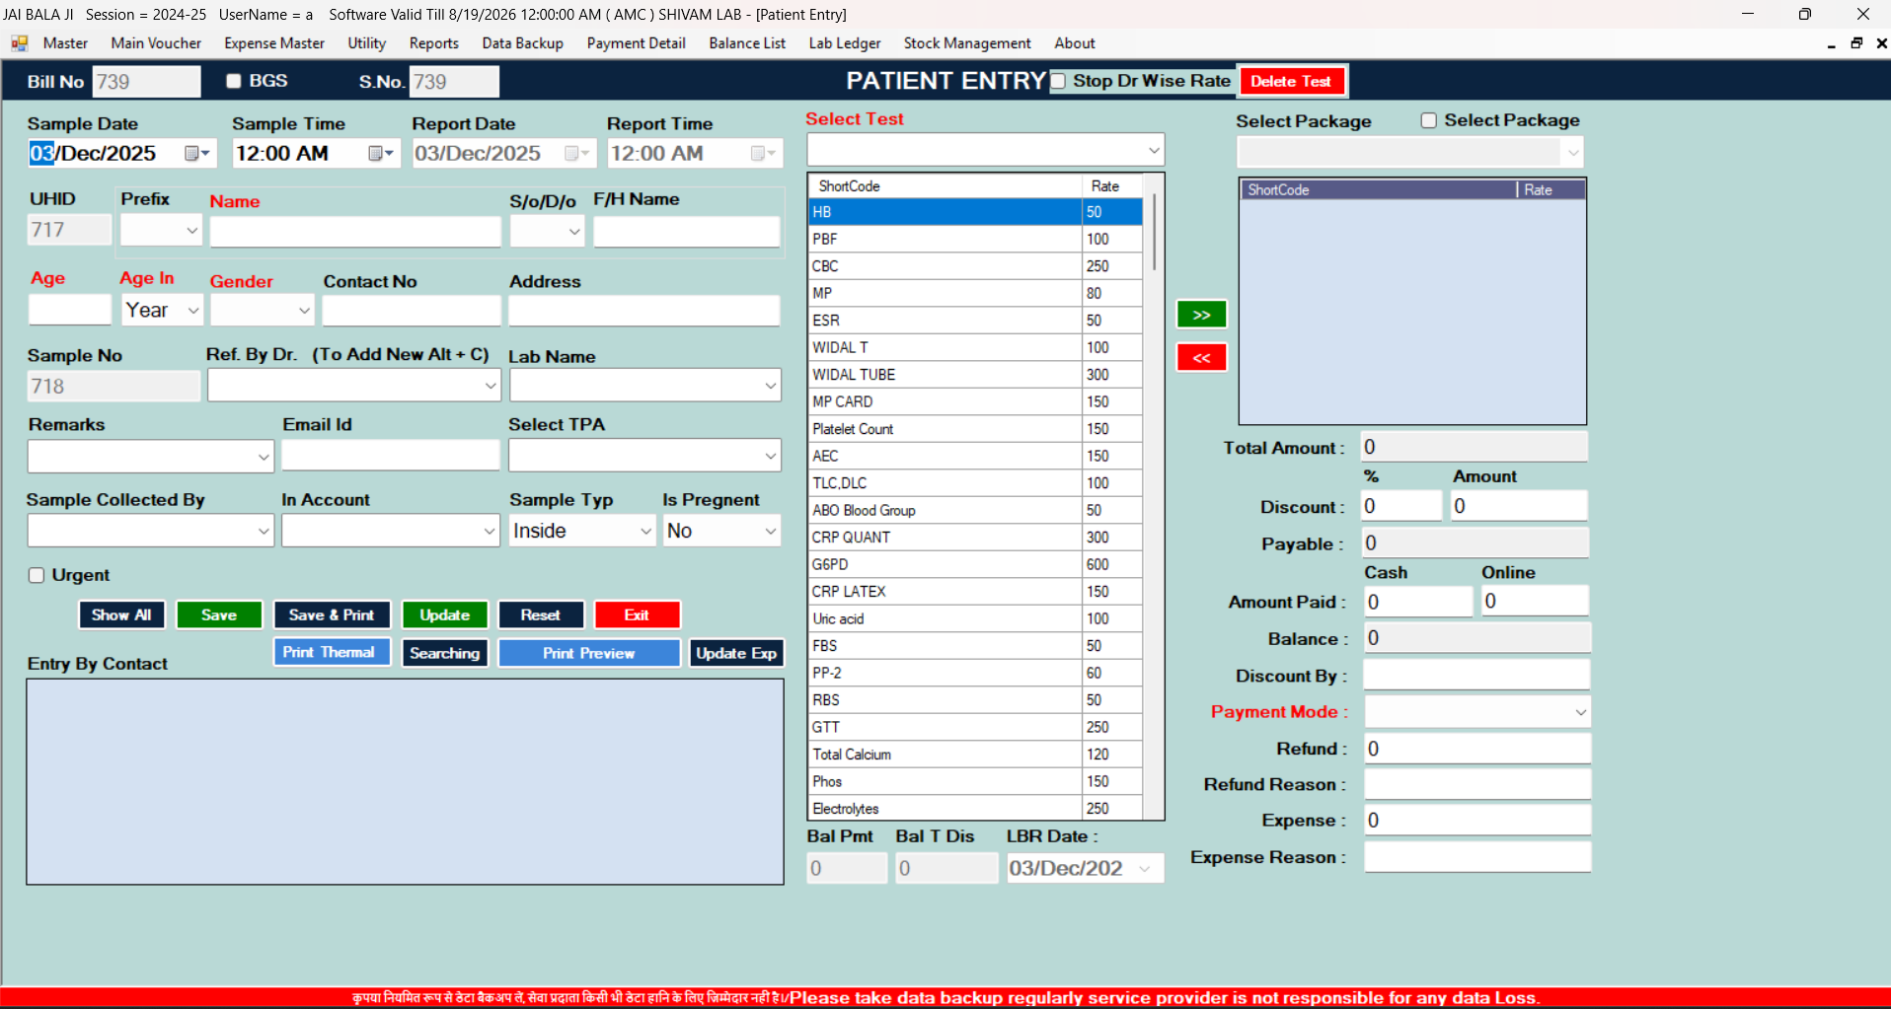Enable the BGS checkbox

point(233,81)
